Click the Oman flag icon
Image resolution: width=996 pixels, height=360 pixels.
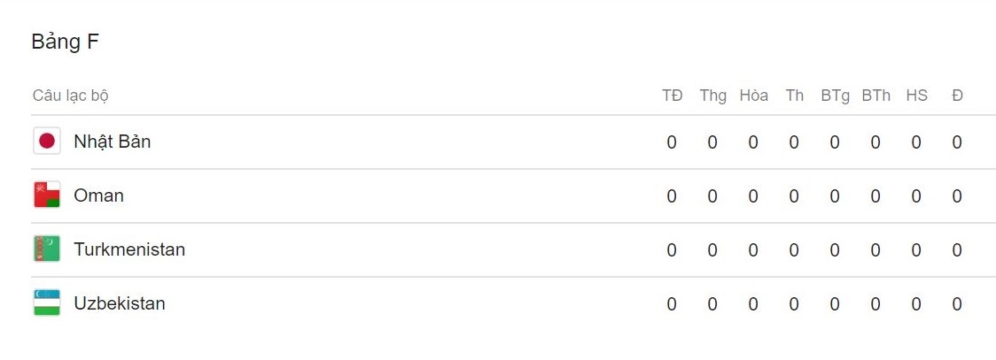point(47,195)
